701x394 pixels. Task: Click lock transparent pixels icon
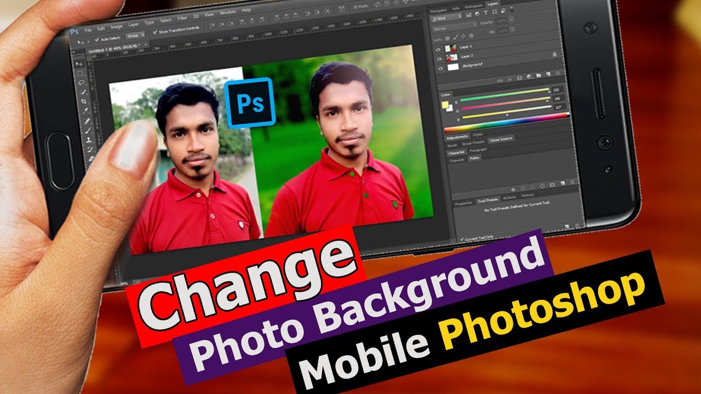point(447,38)
